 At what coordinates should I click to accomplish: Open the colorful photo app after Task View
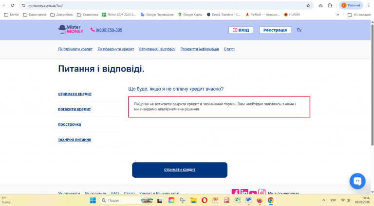[171, 200]
